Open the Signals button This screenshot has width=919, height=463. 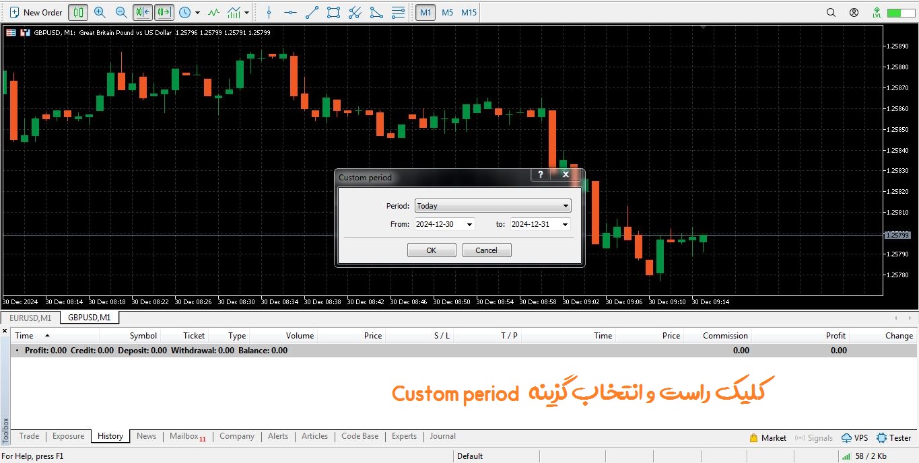[x=813, y=437]
